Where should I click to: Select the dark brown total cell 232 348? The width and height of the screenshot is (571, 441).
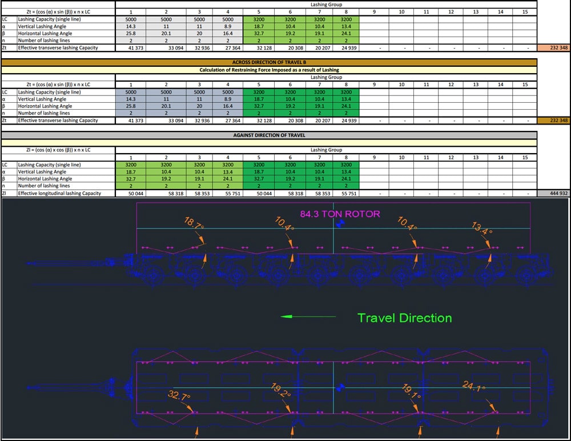click(553, 121)
